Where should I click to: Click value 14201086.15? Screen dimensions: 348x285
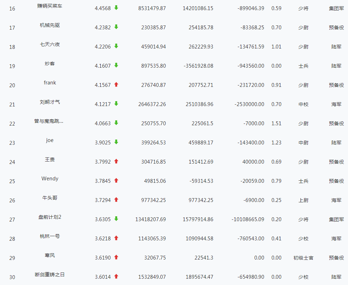(198, 8)
